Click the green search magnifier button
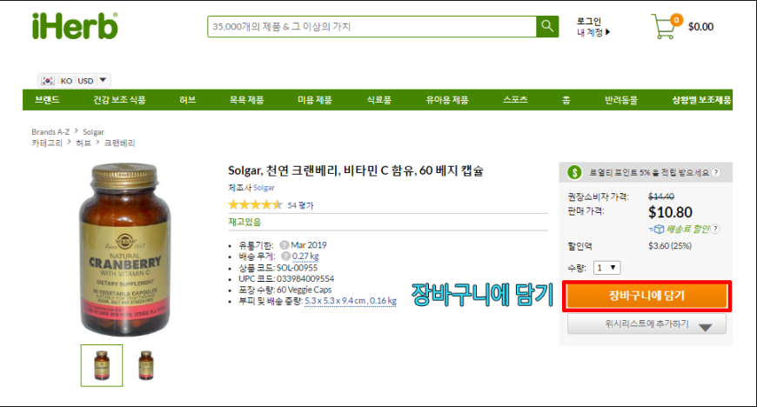Viewport: 757px width, 407px height. tap(547, 26)
